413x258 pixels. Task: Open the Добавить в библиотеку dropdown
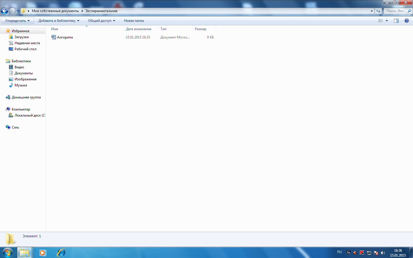click(59, 21)
